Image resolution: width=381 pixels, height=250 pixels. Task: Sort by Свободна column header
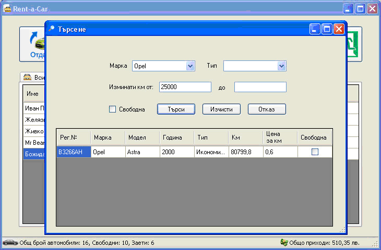click(315, 137)
